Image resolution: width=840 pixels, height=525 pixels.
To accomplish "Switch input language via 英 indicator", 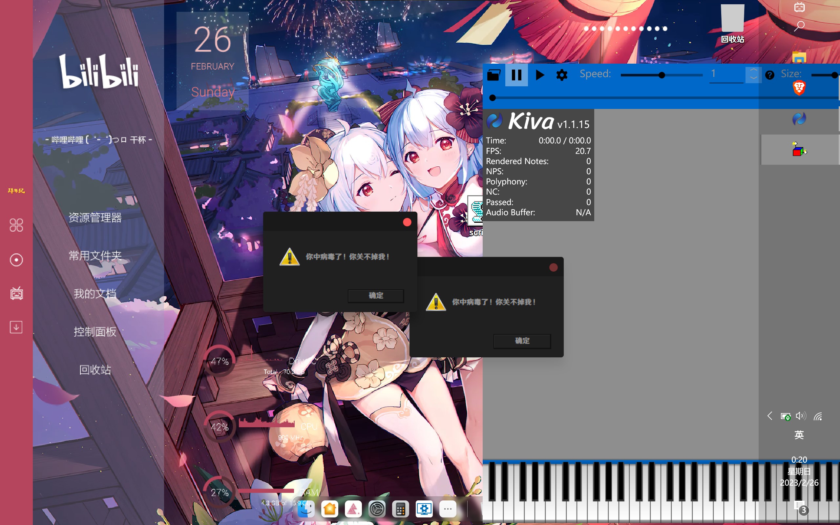I will click(x=799, y=435).
